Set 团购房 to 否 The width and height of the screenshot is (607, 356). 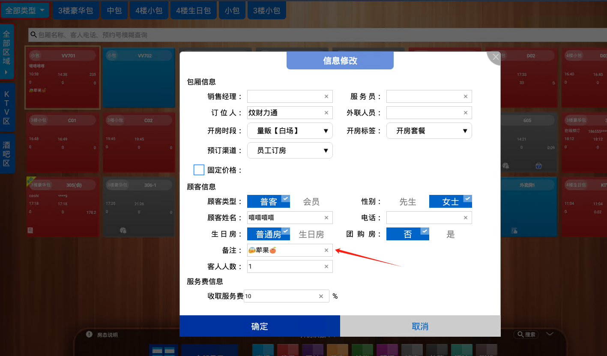point(408,234)
